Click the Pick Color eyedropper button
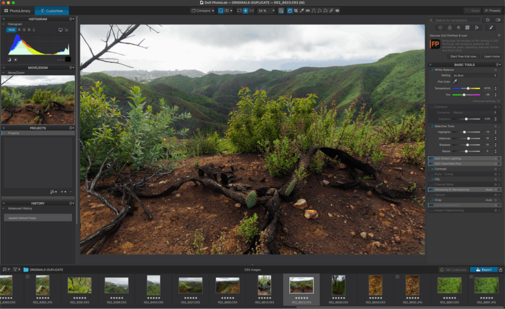Screen dimensions: 505x309 tap(454, 81)
